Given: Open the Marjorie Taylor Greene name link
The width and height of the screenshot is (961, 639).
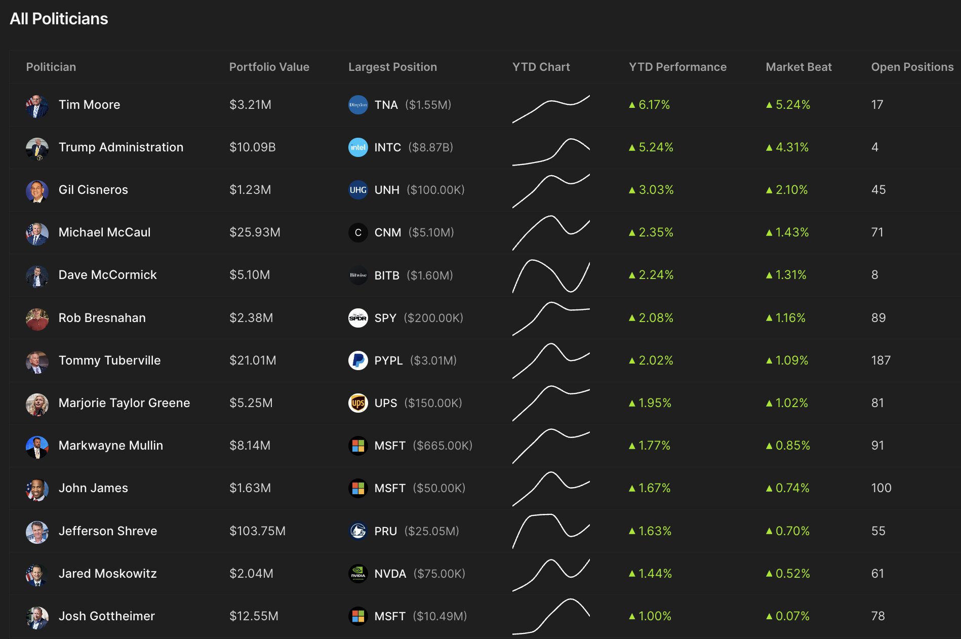Looking at the screenshot, I should point(125,403).
